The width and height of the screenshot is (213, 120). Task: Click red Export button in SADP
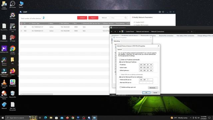tap(93, 18)
